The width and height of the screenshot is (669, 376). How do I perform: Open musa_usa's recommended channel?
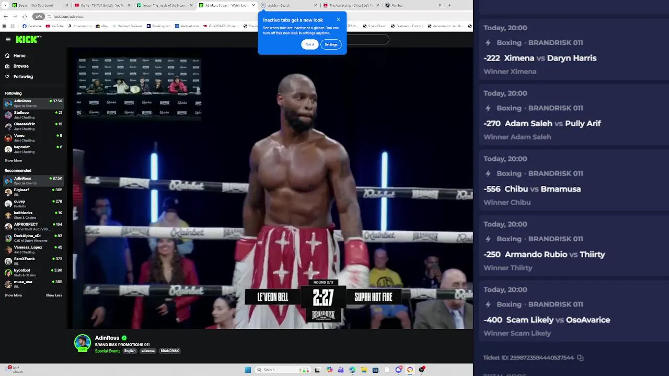(x=33, y=284)
